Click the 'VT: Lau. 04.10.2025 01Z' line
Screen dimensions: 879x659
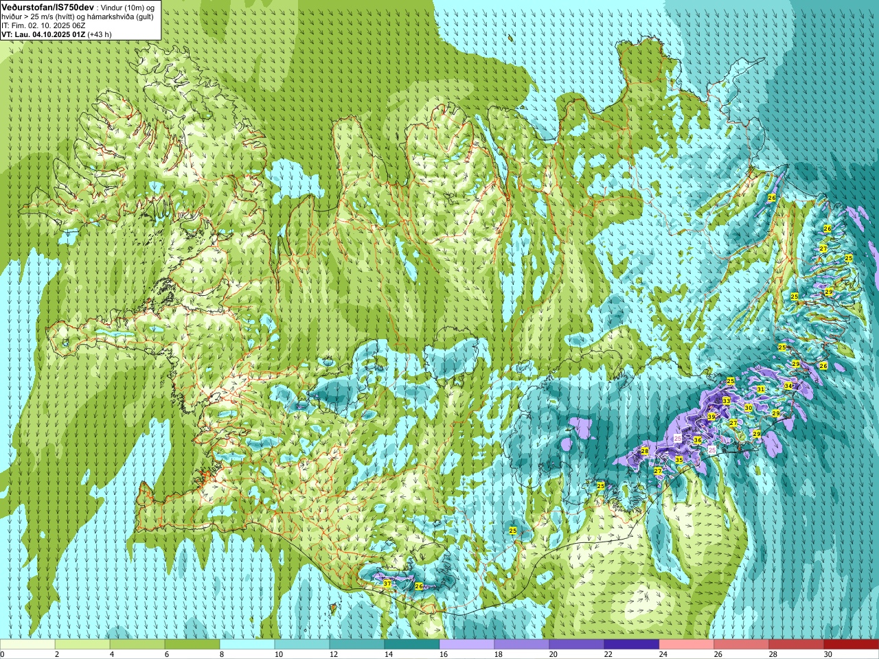coord(43,34)
